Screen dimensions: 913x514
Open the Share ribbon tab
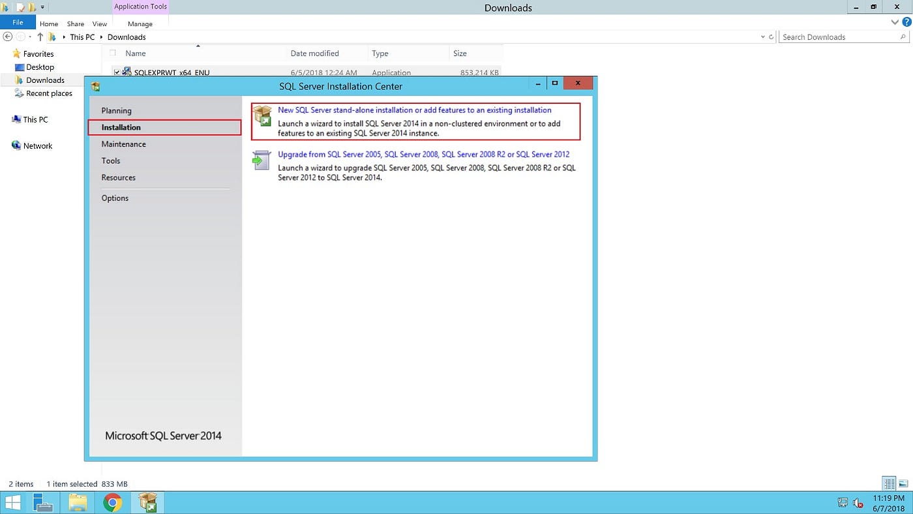(x=76, y=23)
